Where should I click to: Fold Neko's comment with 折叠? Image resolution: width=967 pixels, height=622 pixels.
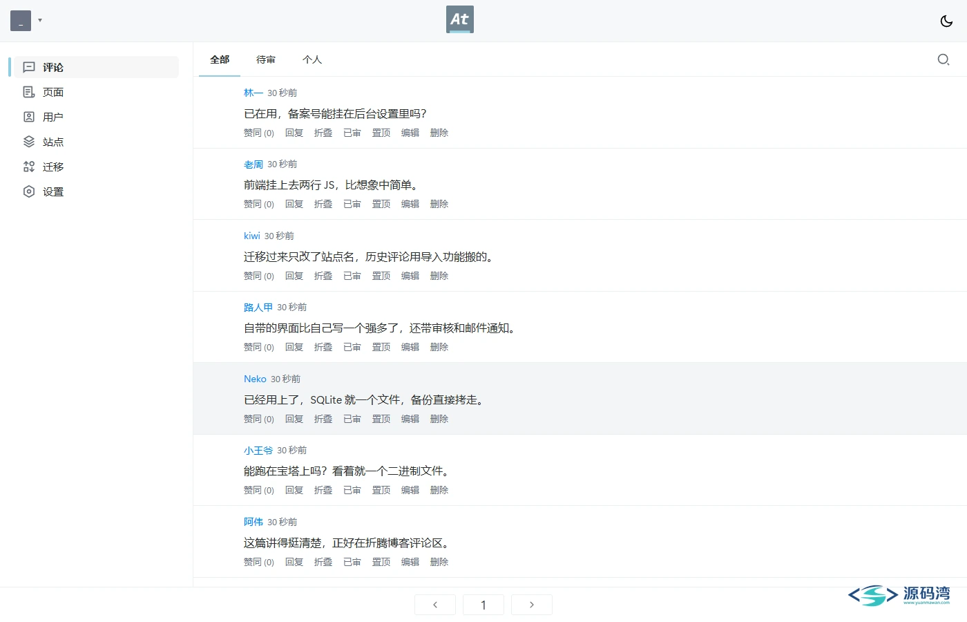click(x=323, y=419)
